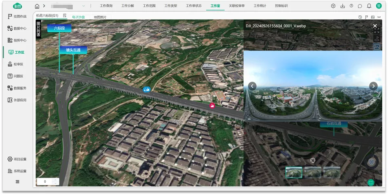Click the 石岩互通 map label
This screenshot has height=195, width=388.
(334, 124)
